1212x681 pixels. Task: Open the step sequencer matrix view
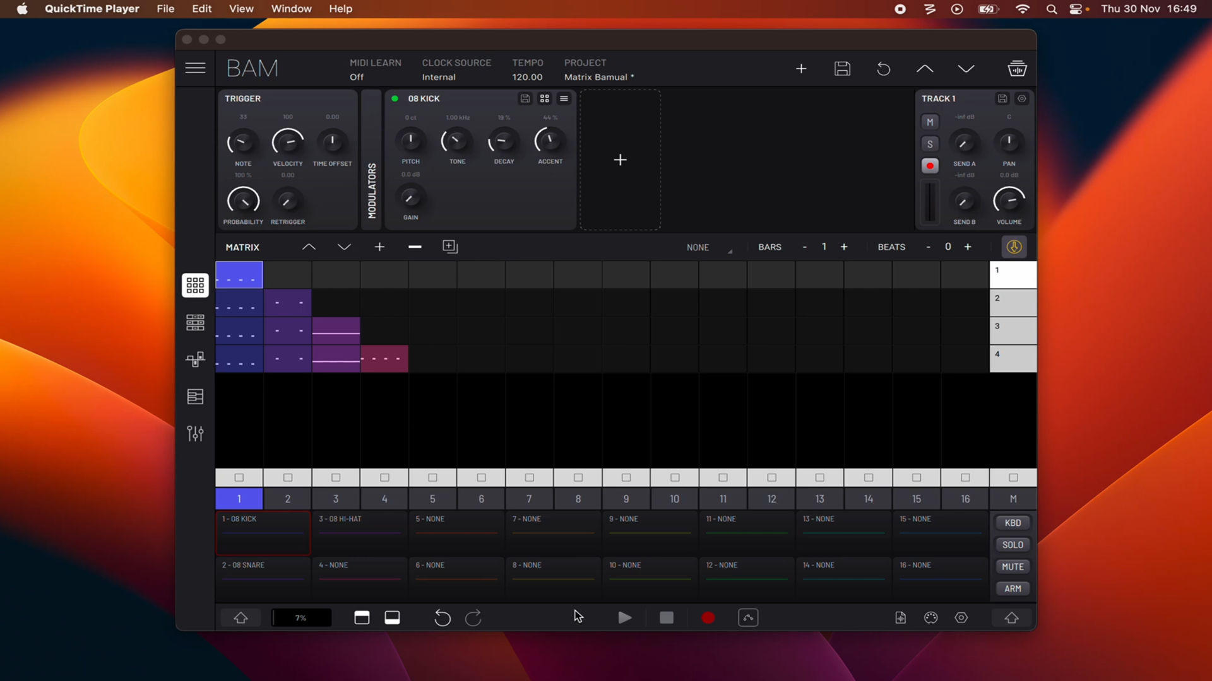click(194, 285)
